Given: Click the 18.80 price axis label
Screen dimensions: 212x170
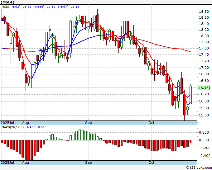Looking at the screenshot, I should coord(204,12).
